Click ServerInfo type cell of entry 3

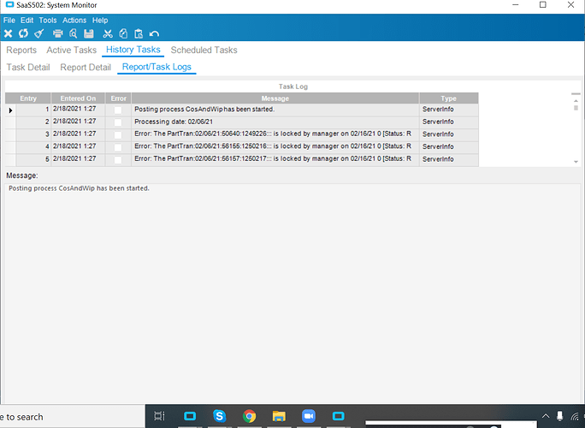point(448,134)
